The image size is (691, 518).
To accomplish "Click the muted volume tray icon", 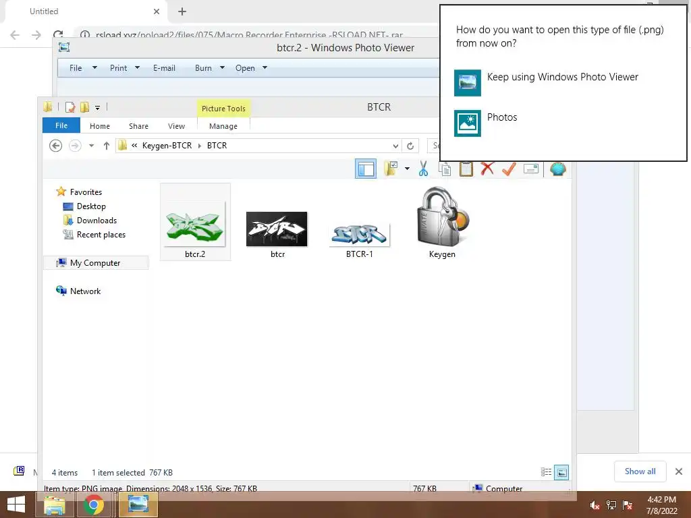I will (x=595, y=505).
